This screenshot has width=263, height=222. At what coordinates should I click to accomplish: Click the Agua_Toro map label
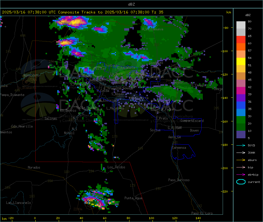pos(31,75)
